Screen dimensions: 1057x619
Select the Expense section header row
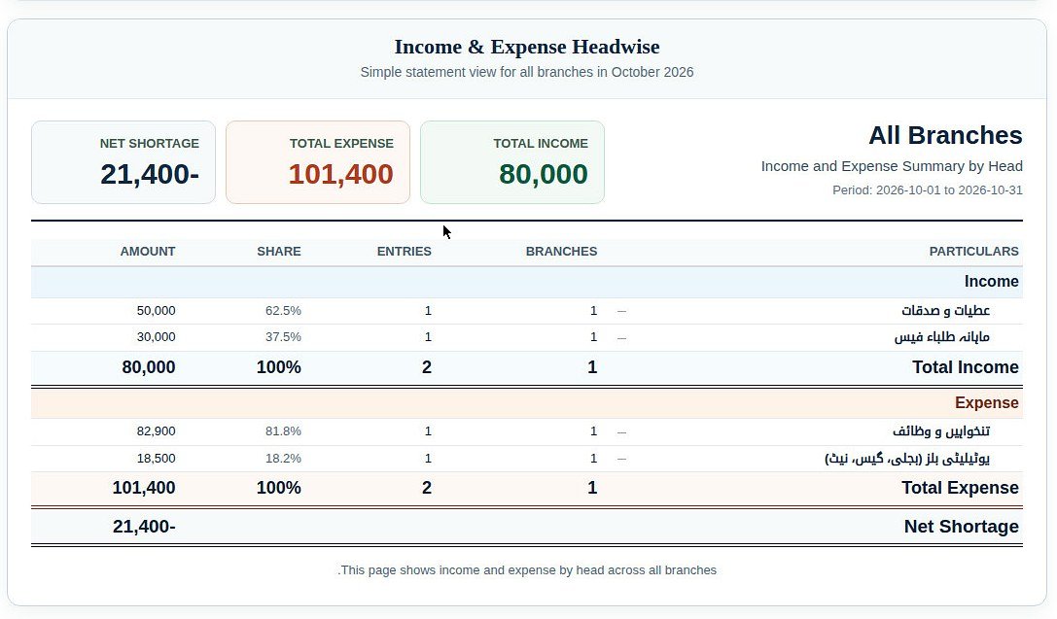tap(526, 403)
